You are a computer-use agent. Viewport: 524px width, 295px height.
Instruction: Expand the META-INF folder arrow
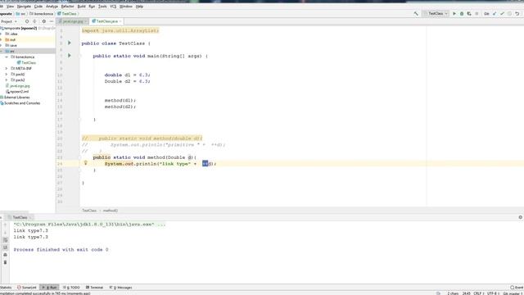(7, 68)
